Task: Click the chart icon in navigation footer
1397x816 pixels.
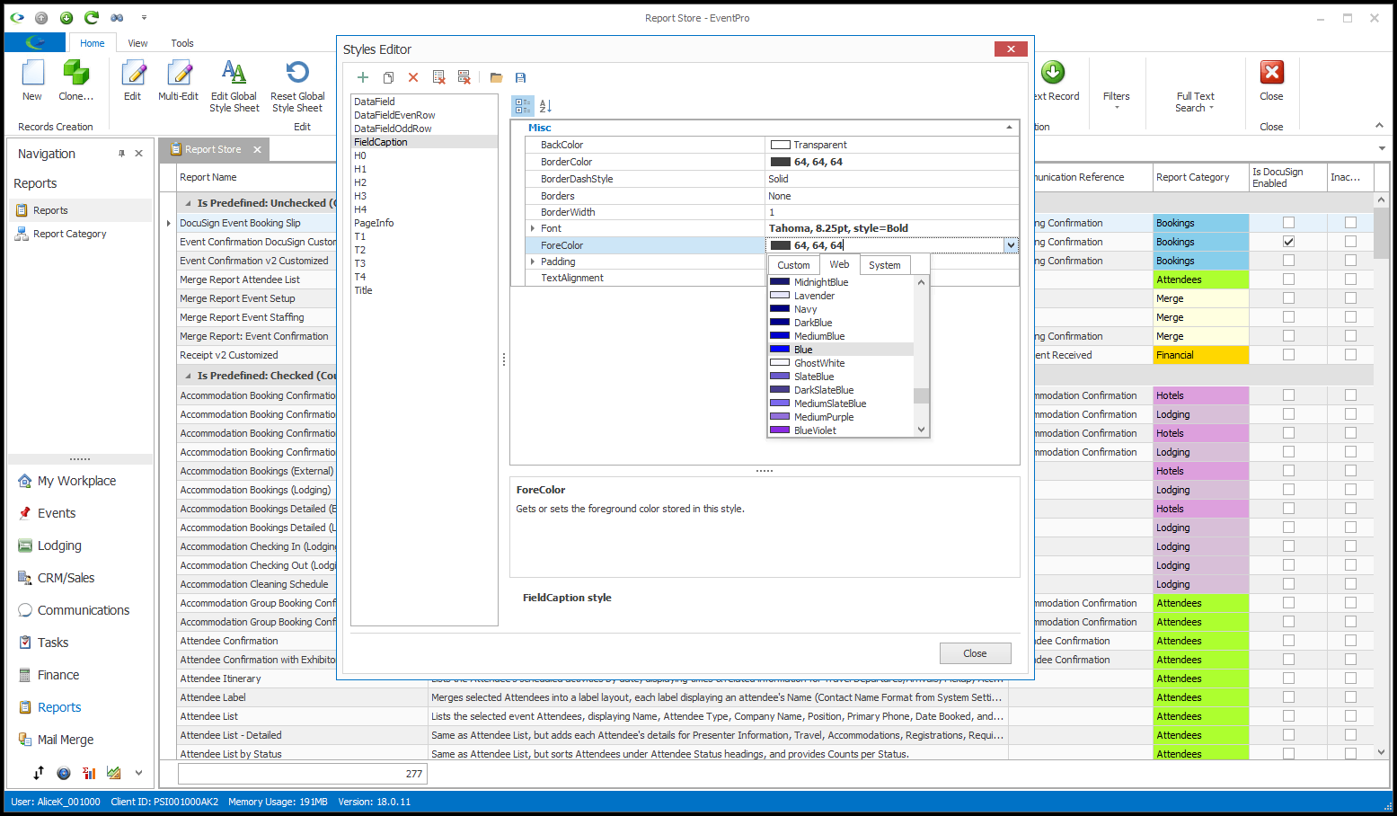Action: point(113,773)
